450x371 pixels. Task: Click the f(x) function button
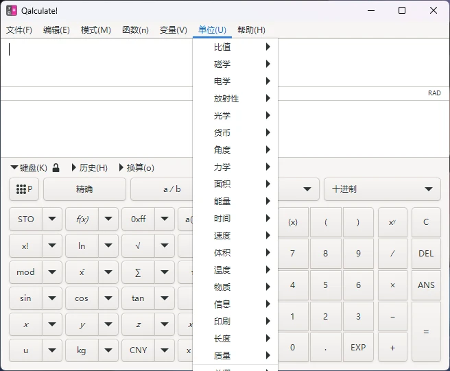click(x=82, y=219)
